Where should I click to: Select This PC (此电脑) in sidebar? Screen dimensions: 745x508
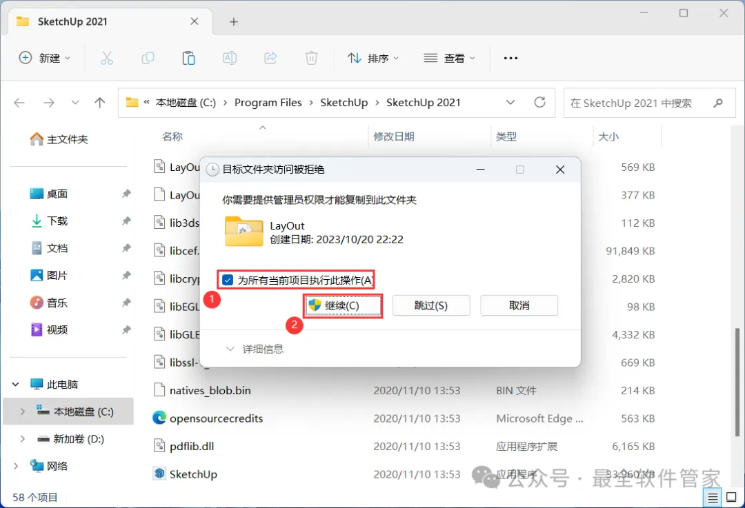(x=62, y=384)
